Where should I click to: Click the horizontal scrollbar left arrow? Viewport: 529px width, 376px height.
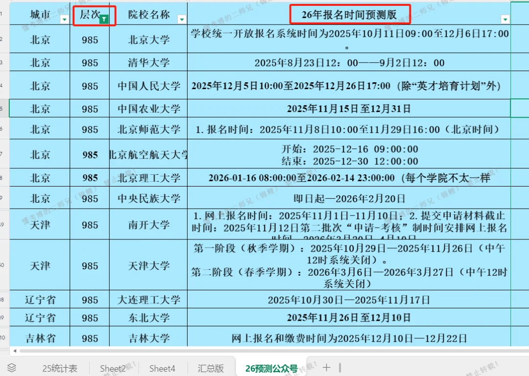(x=15, y=351)
